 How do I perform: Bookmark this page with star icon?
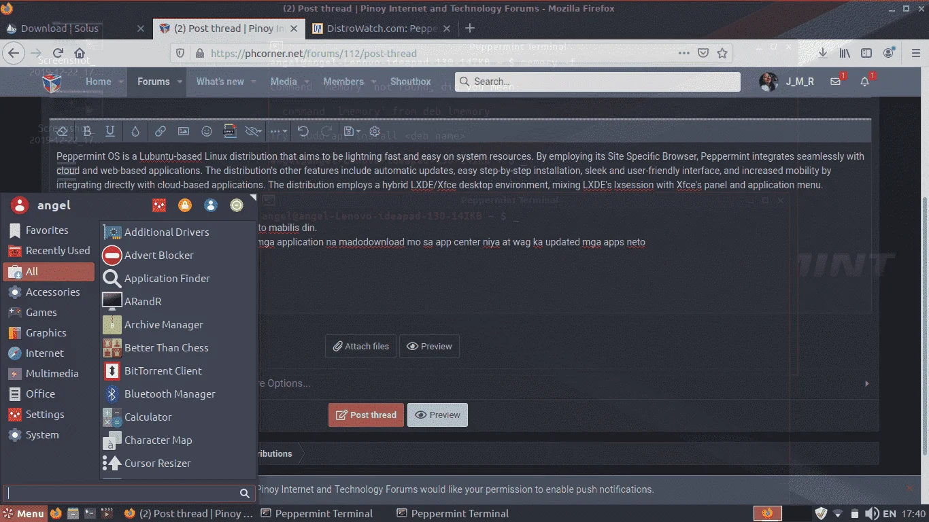722,53
